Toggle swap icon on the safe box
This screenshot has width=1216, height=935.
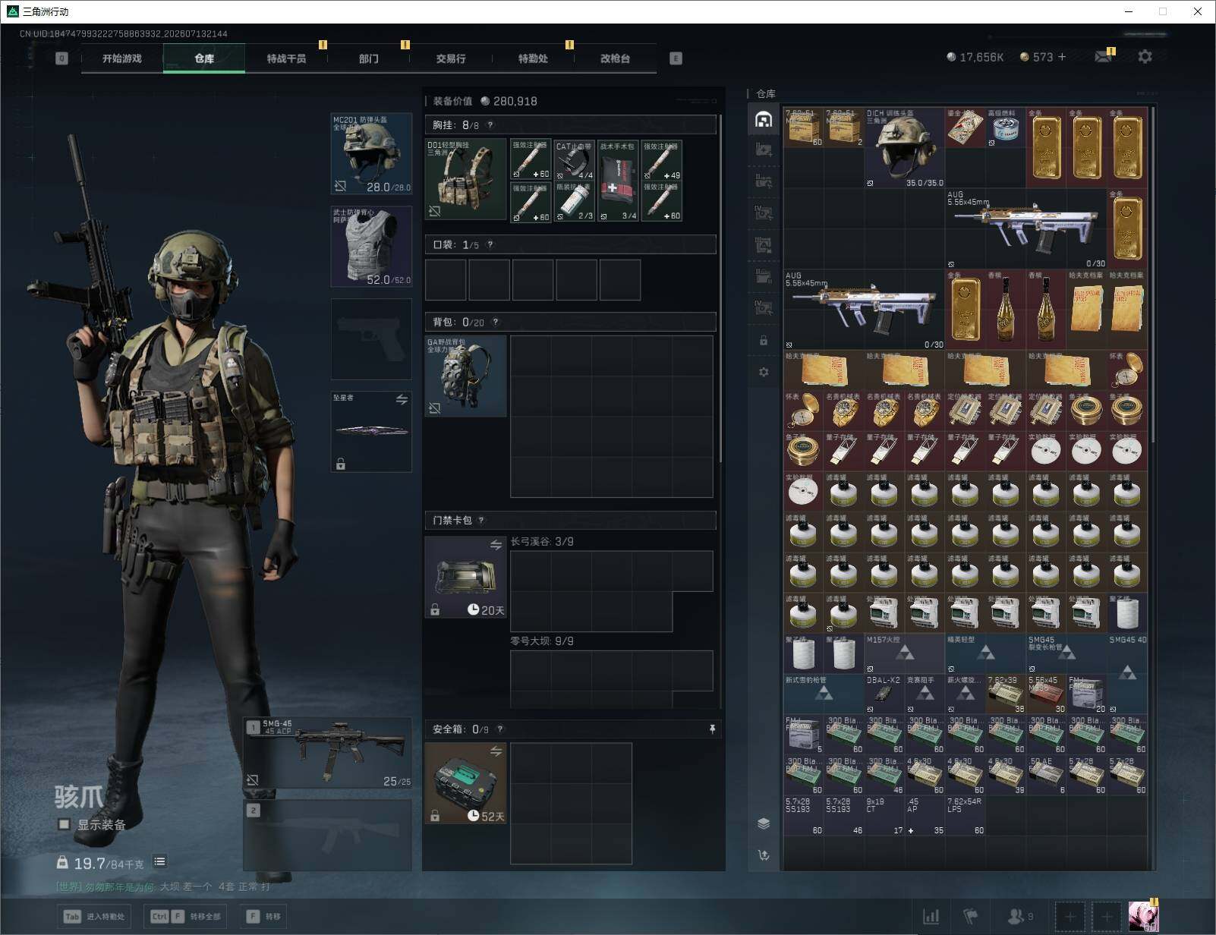click(x=496, y=751)
